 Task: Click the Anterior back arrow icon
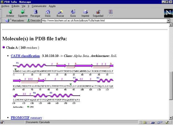coord(10,12)
